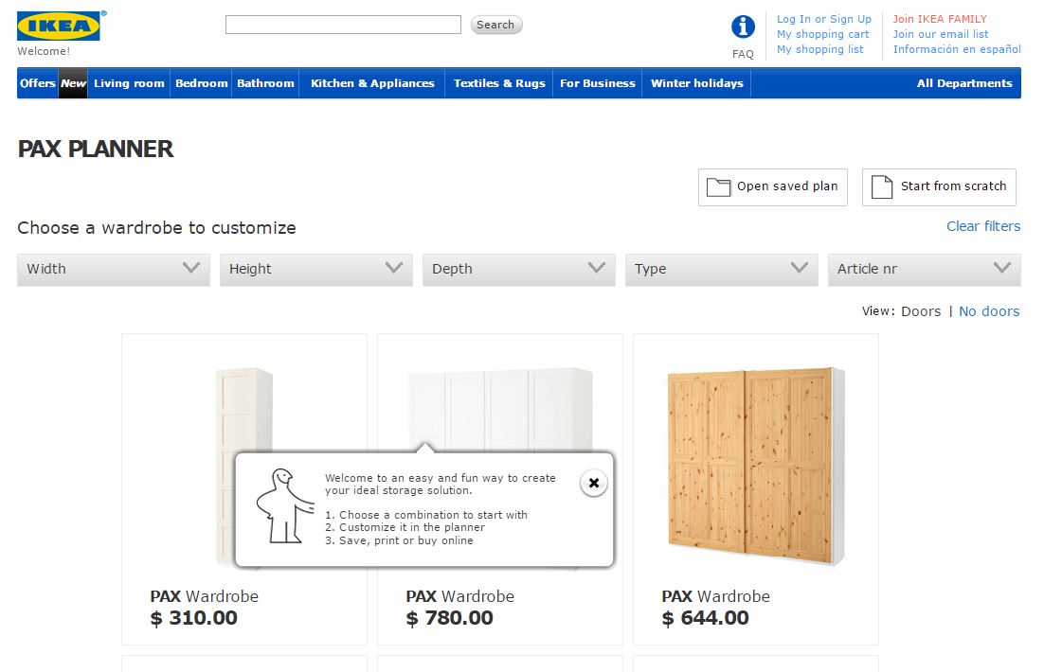Dismiss the welcome tooltip with the X
This screenshot has height=672, width=1044.
pyautogui.click(x=594, y=483)
